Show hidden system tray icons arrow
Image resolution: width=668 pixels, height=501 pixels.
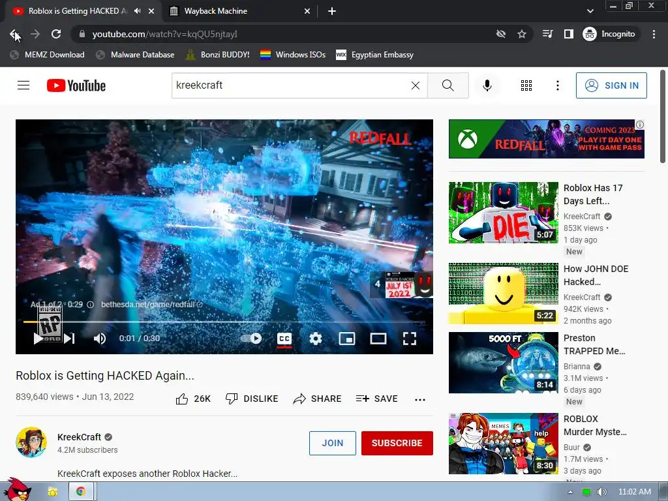click(x=570, y=492)
